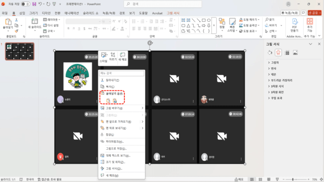Expand the 그림자 shadow section

[273, 62]
